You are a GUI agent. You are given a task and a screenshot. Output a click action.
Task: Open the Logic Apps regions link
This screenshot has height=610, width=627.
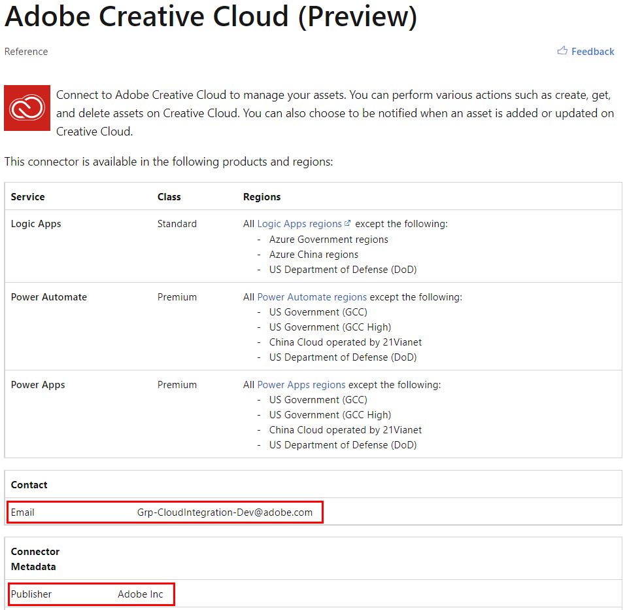point(299,224)
